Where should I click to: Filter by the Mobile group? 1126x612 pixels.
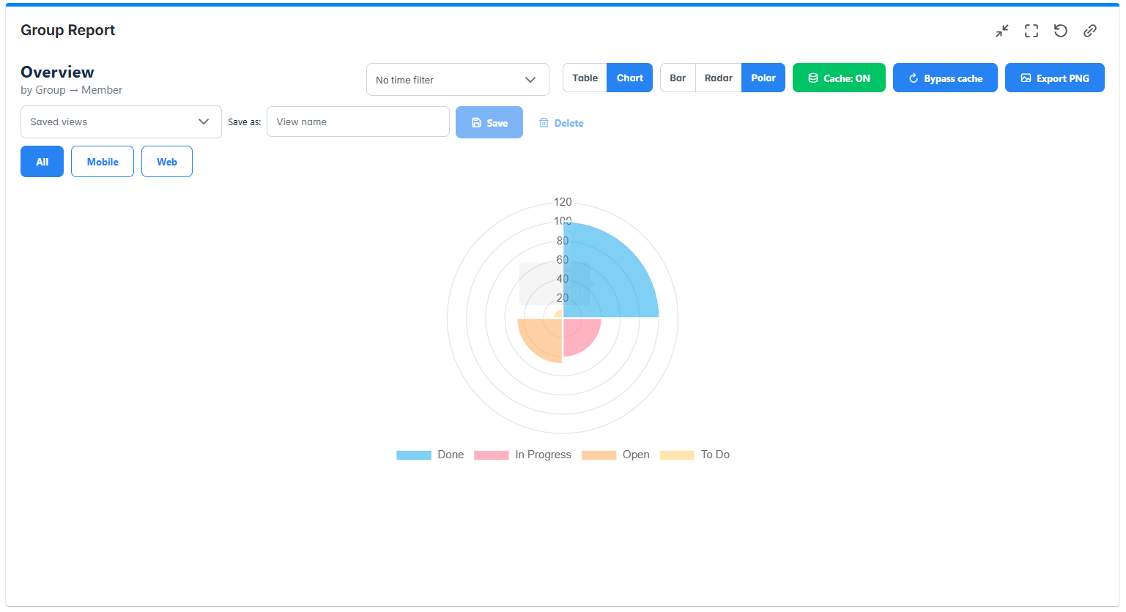(103, 161)
